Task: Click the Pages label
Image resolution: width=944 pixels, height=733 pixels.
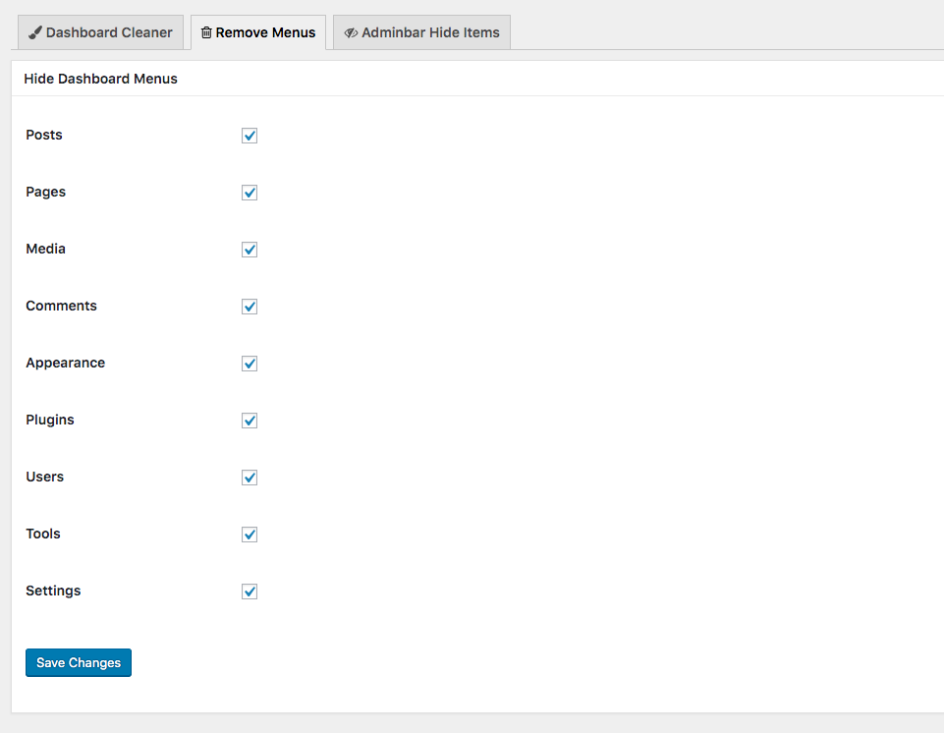Action: coord(46,193)
